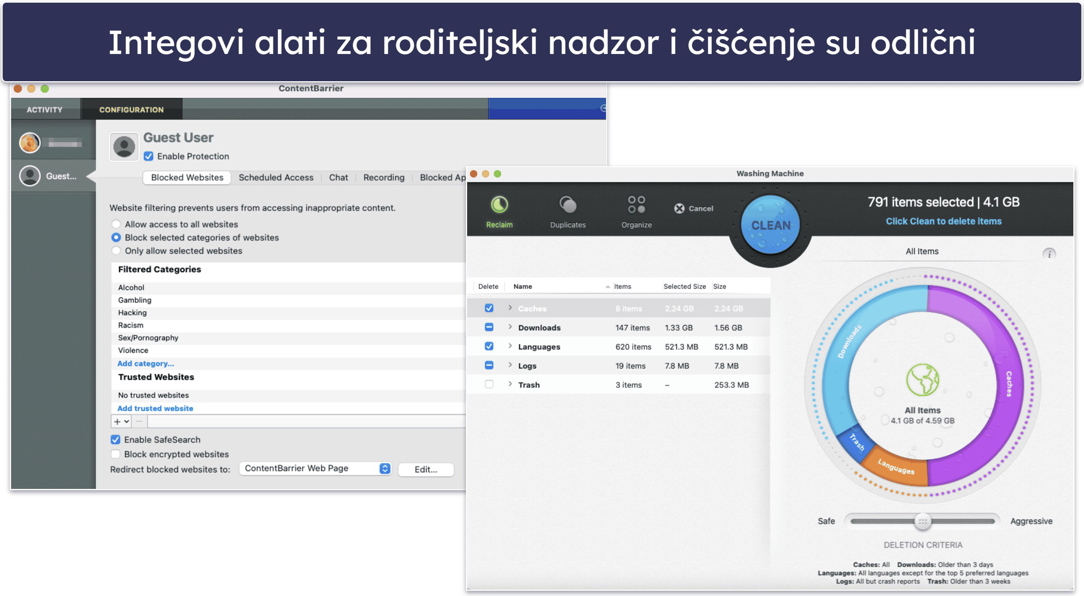
Task: Enable Block encrypted websites
Action: [115, 454]
